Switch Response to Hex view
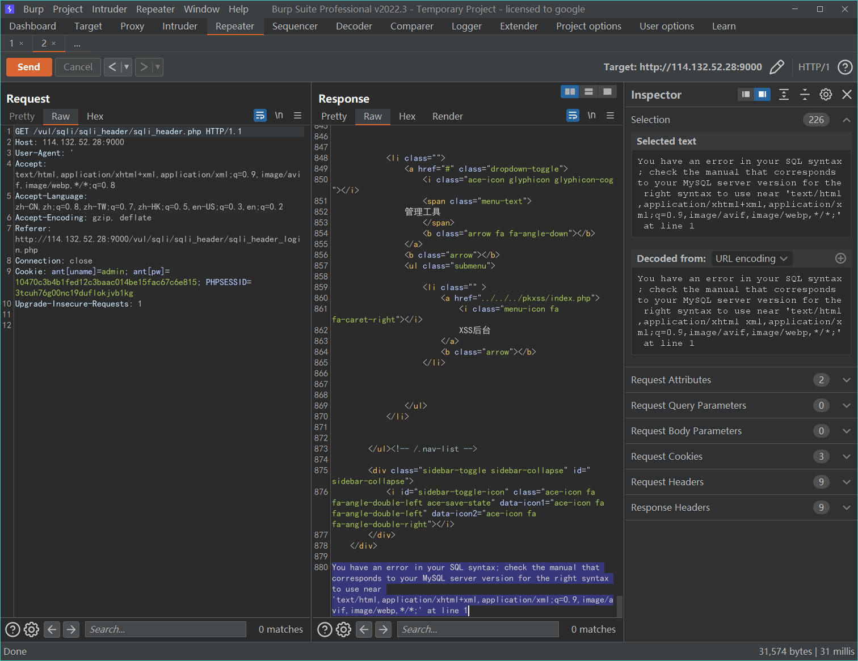Screen dimensions: 858x661 point(407,116)
